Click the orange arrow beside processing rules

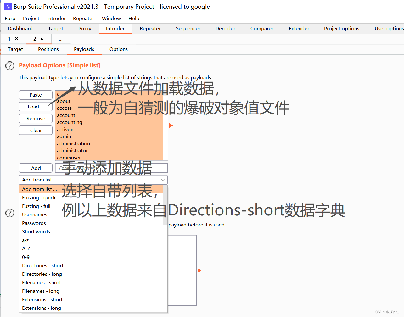coord(199,270)
